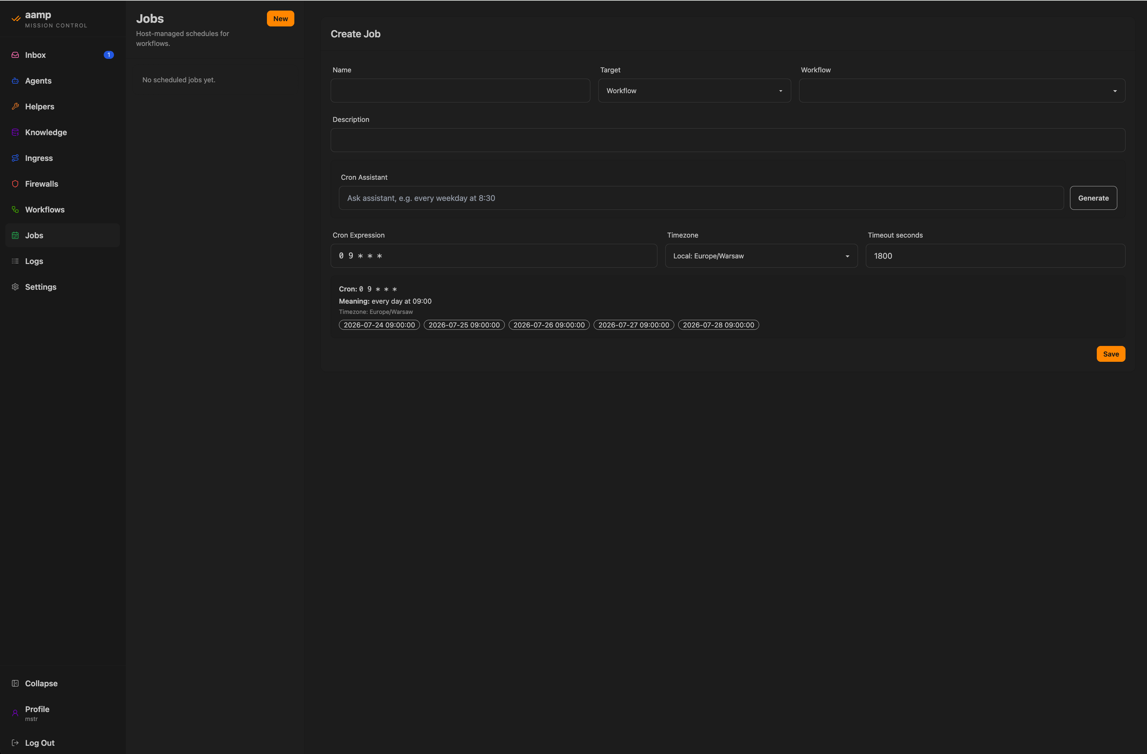Click the Log Out arrow icon
1147x754 pixels.
pos(16,743)
